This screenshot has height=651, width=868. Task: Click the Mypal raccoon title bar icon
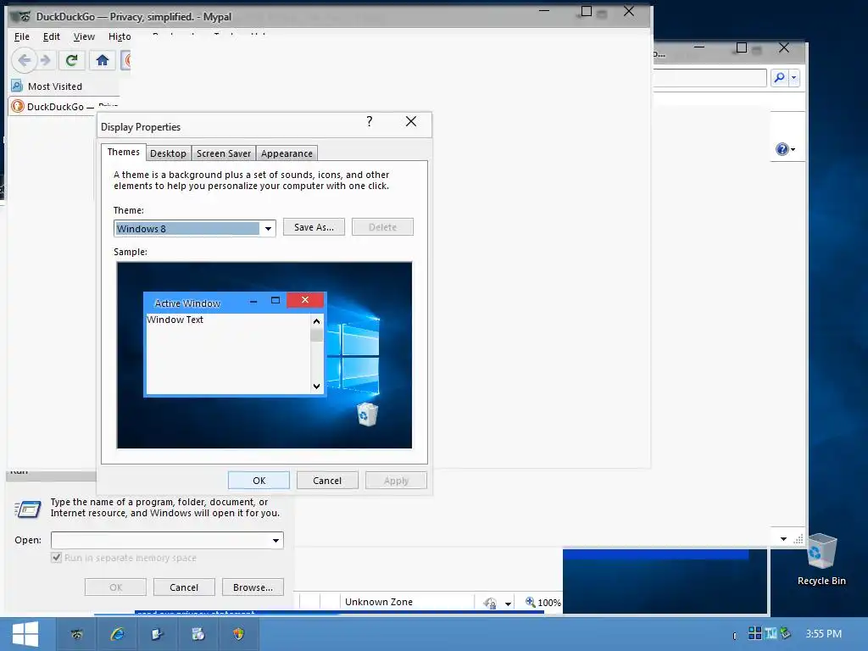click(x=21, y=17)
